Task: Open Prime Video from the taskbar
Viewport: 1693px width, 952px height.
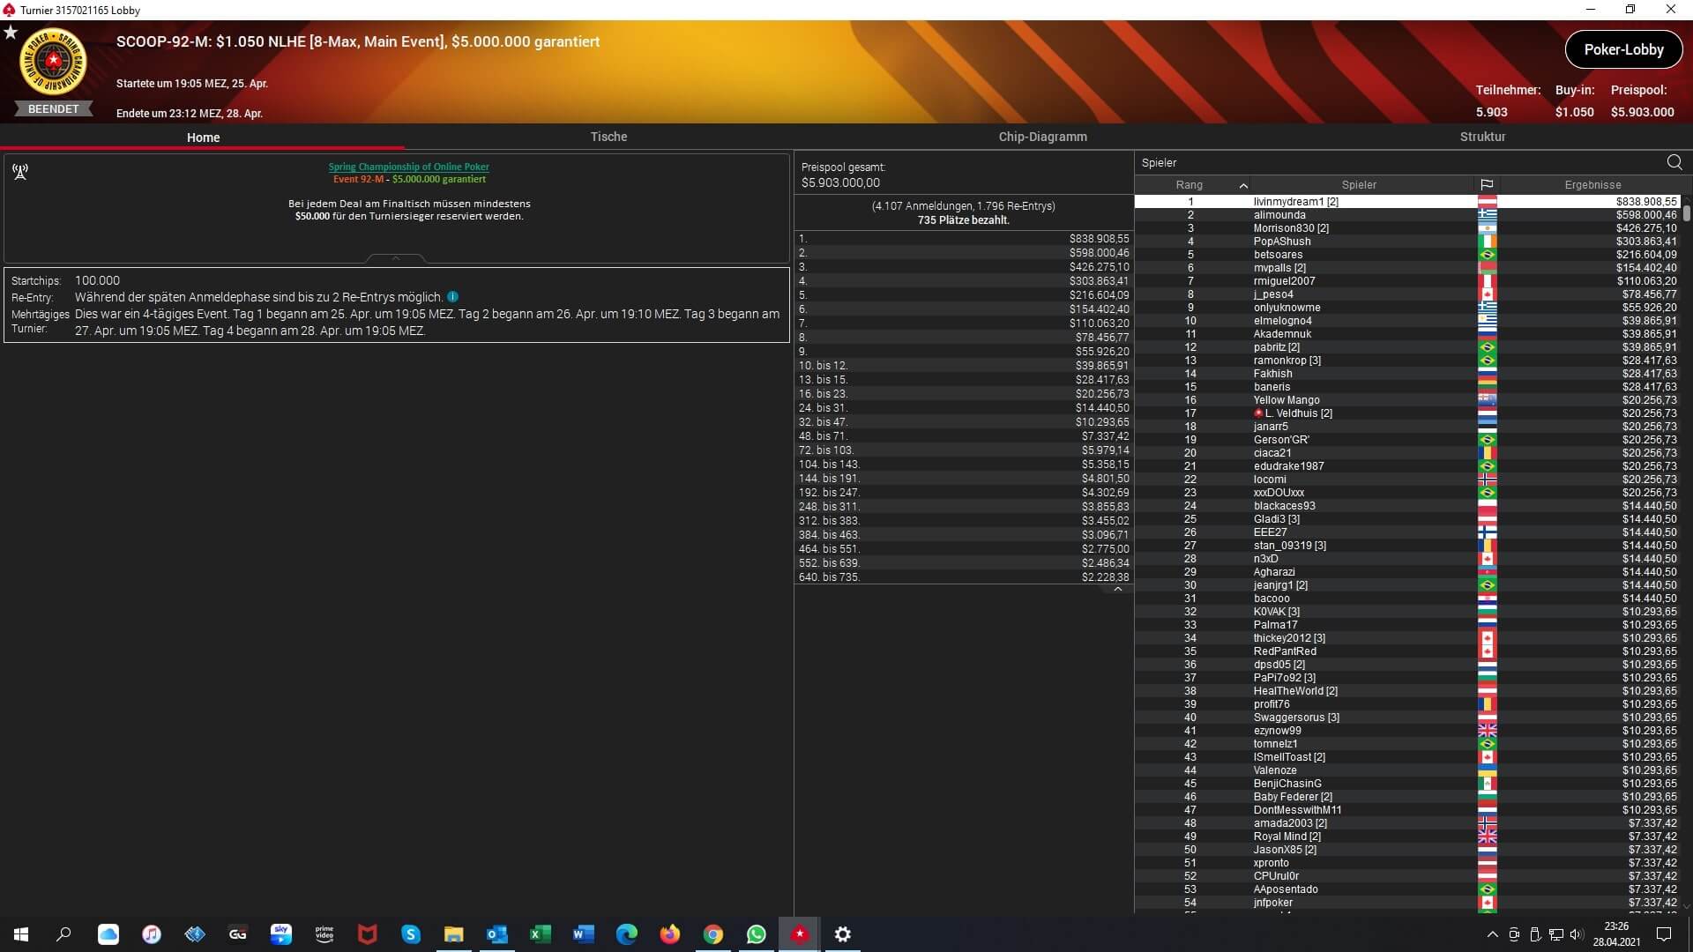Action: pyautogui.click(x=324, y=934)
